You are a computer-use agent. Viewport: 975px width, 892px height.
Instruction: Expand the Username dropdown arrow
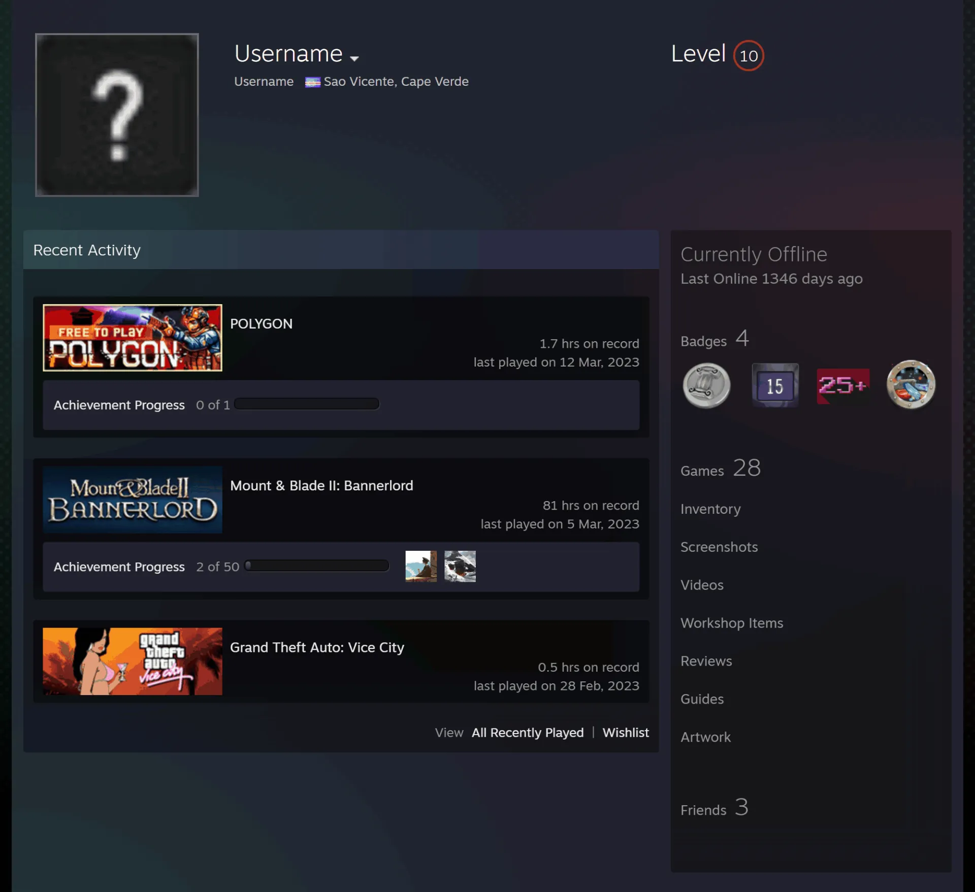point(354,58)
